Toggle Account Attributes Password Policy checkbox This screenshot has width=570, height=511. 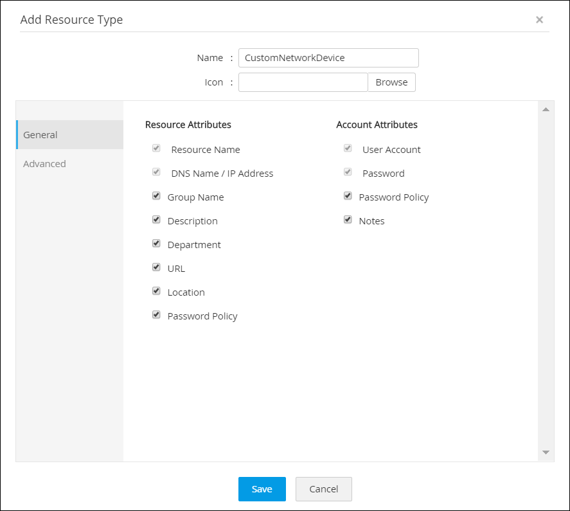click(348, 196)
